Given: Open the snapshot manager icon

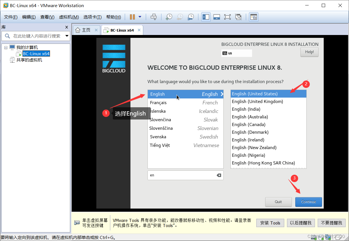Looking at the screenshot, I should pos(190,17).
